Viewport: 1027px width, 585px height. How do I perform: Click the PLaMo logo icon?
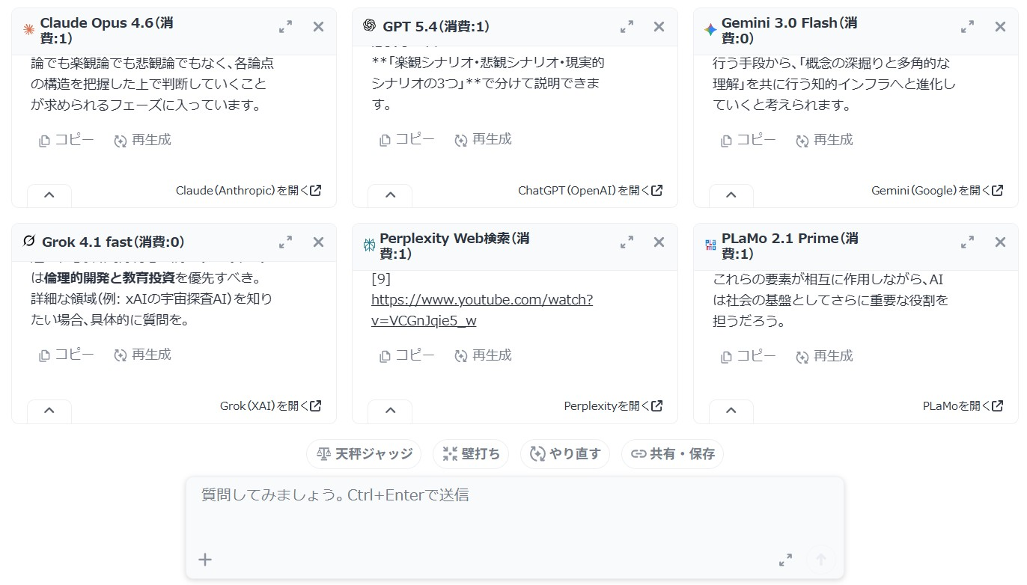pos(710,245)
